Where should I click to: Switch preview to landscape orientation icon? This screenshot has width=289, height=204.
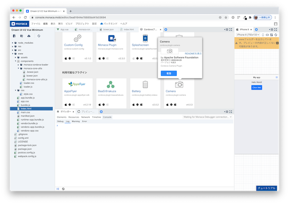click(x=267, y=35)
